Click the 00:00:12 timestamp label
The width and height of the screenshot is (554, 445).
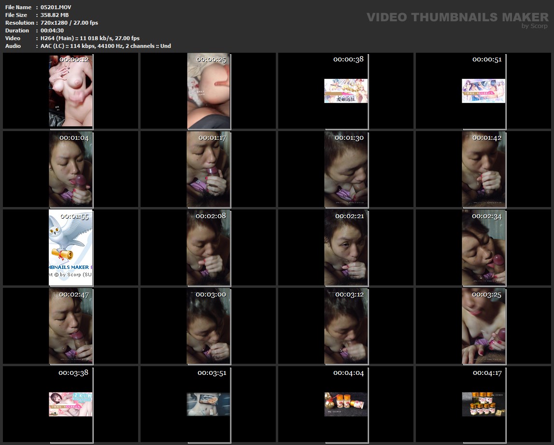coord(74,59)
